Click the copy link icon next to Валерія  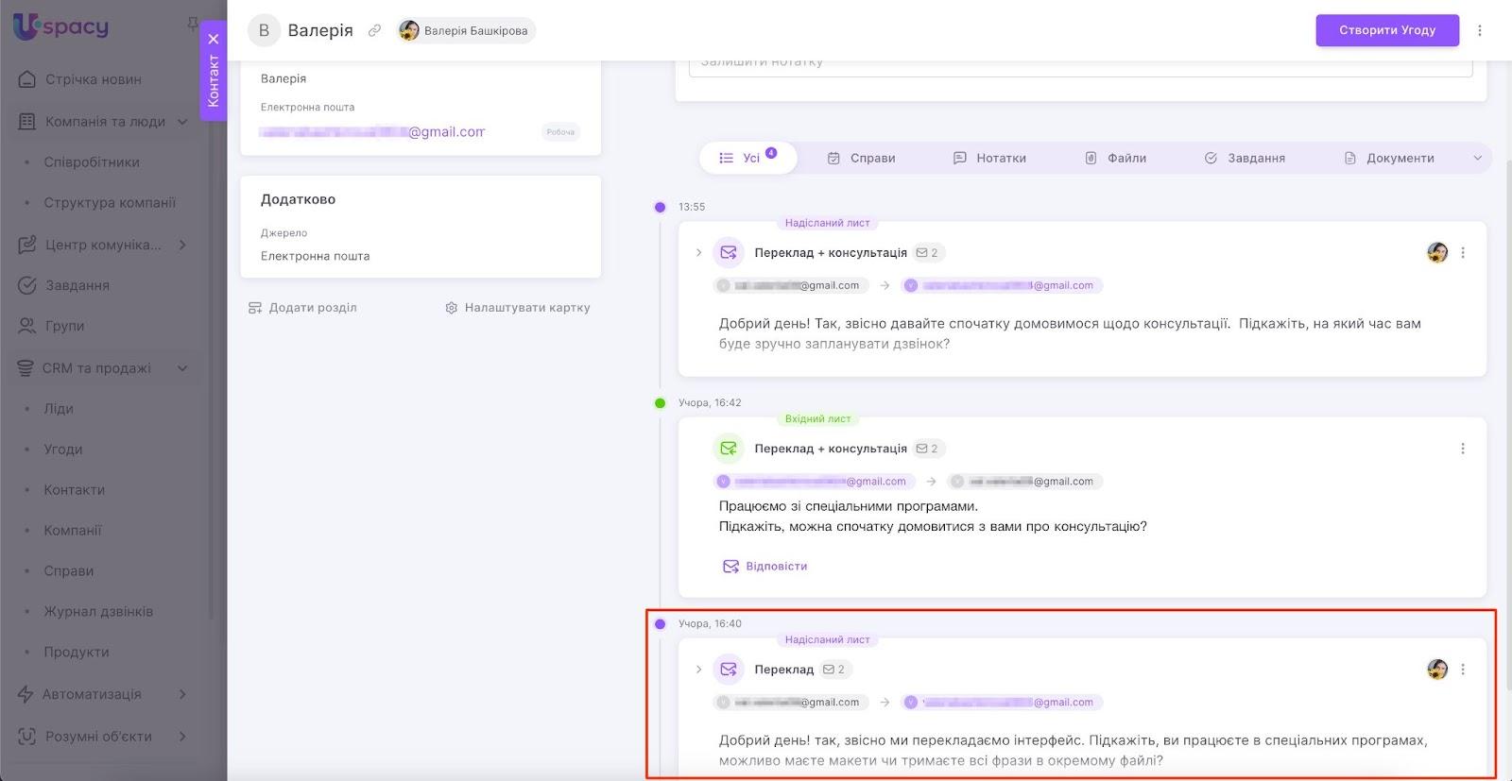pyautogui.click(x=374, y=30)
